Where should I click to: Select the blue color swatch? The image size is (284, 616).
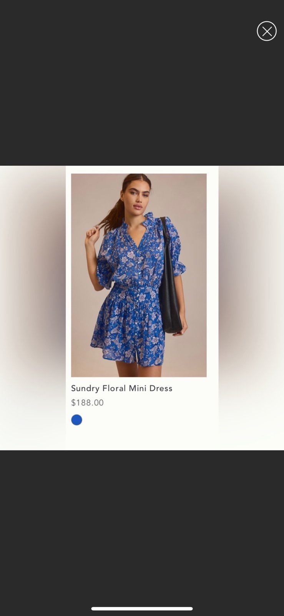76,420
